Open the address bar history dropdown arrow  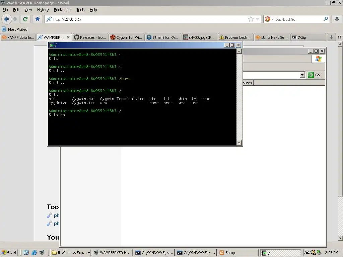tap(258, 19)
